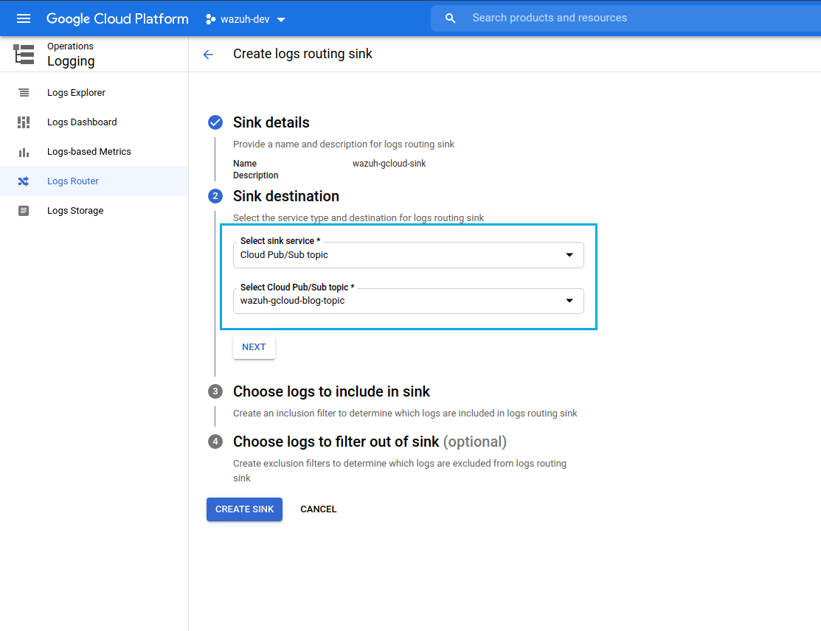Image resolution: width=821 pixels, height=631 pixels.
Task: Click the CREATE SINK button
Action: 244,509
